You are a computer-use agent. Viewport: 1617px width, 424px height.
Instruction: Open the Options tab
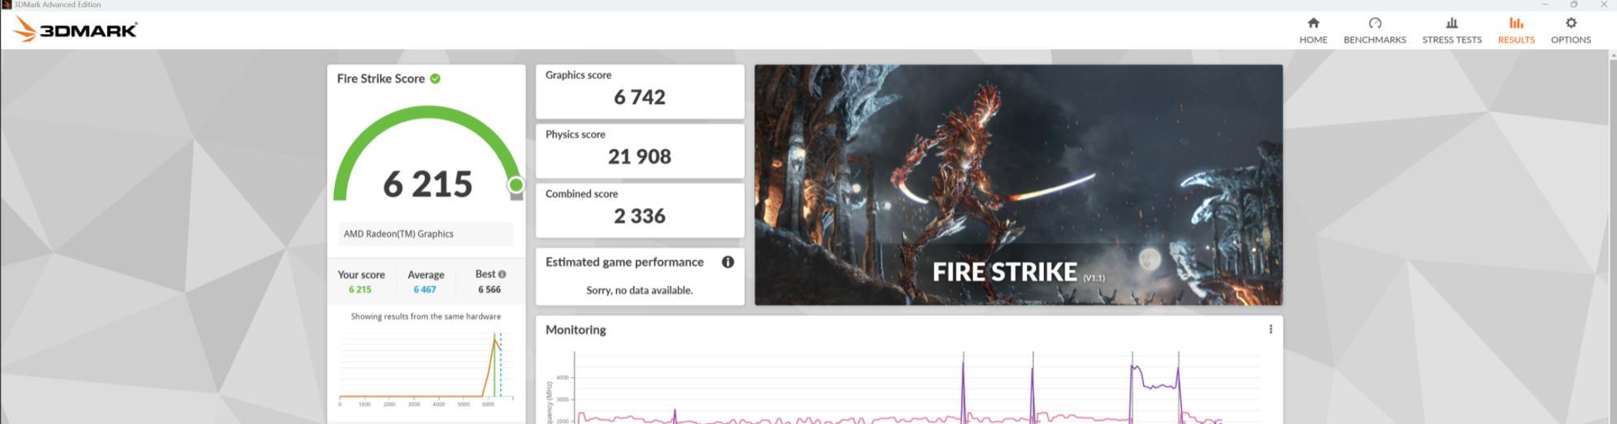1571,30
